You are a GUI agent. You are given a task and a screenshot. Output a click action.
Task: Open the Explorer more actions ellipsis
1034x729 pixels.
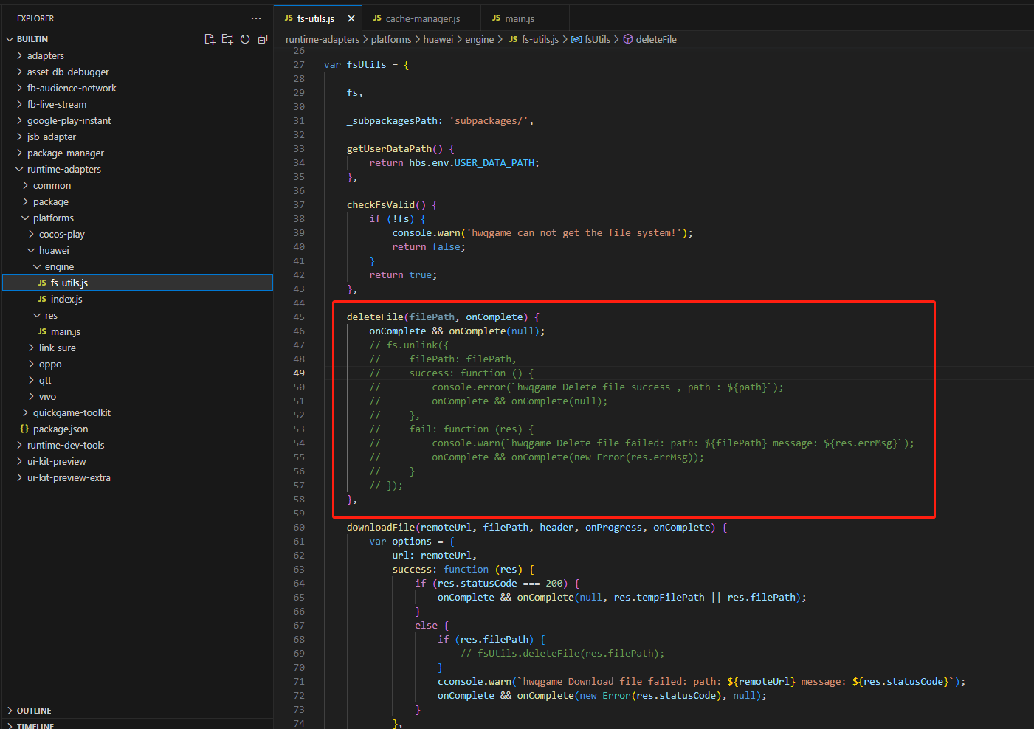[256, 18]
